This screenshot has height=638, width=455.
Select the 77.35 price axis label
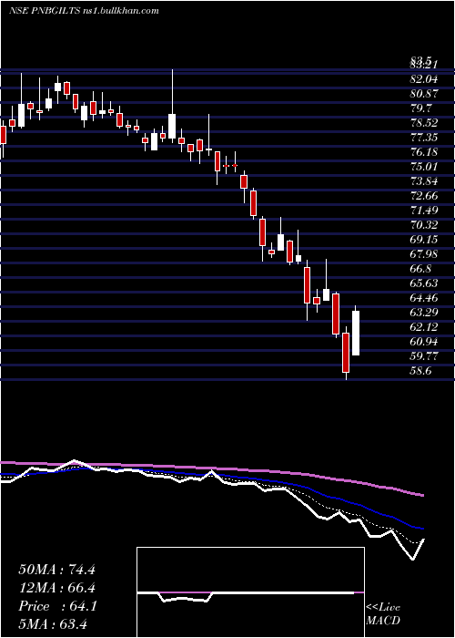[x=424, y=138]
